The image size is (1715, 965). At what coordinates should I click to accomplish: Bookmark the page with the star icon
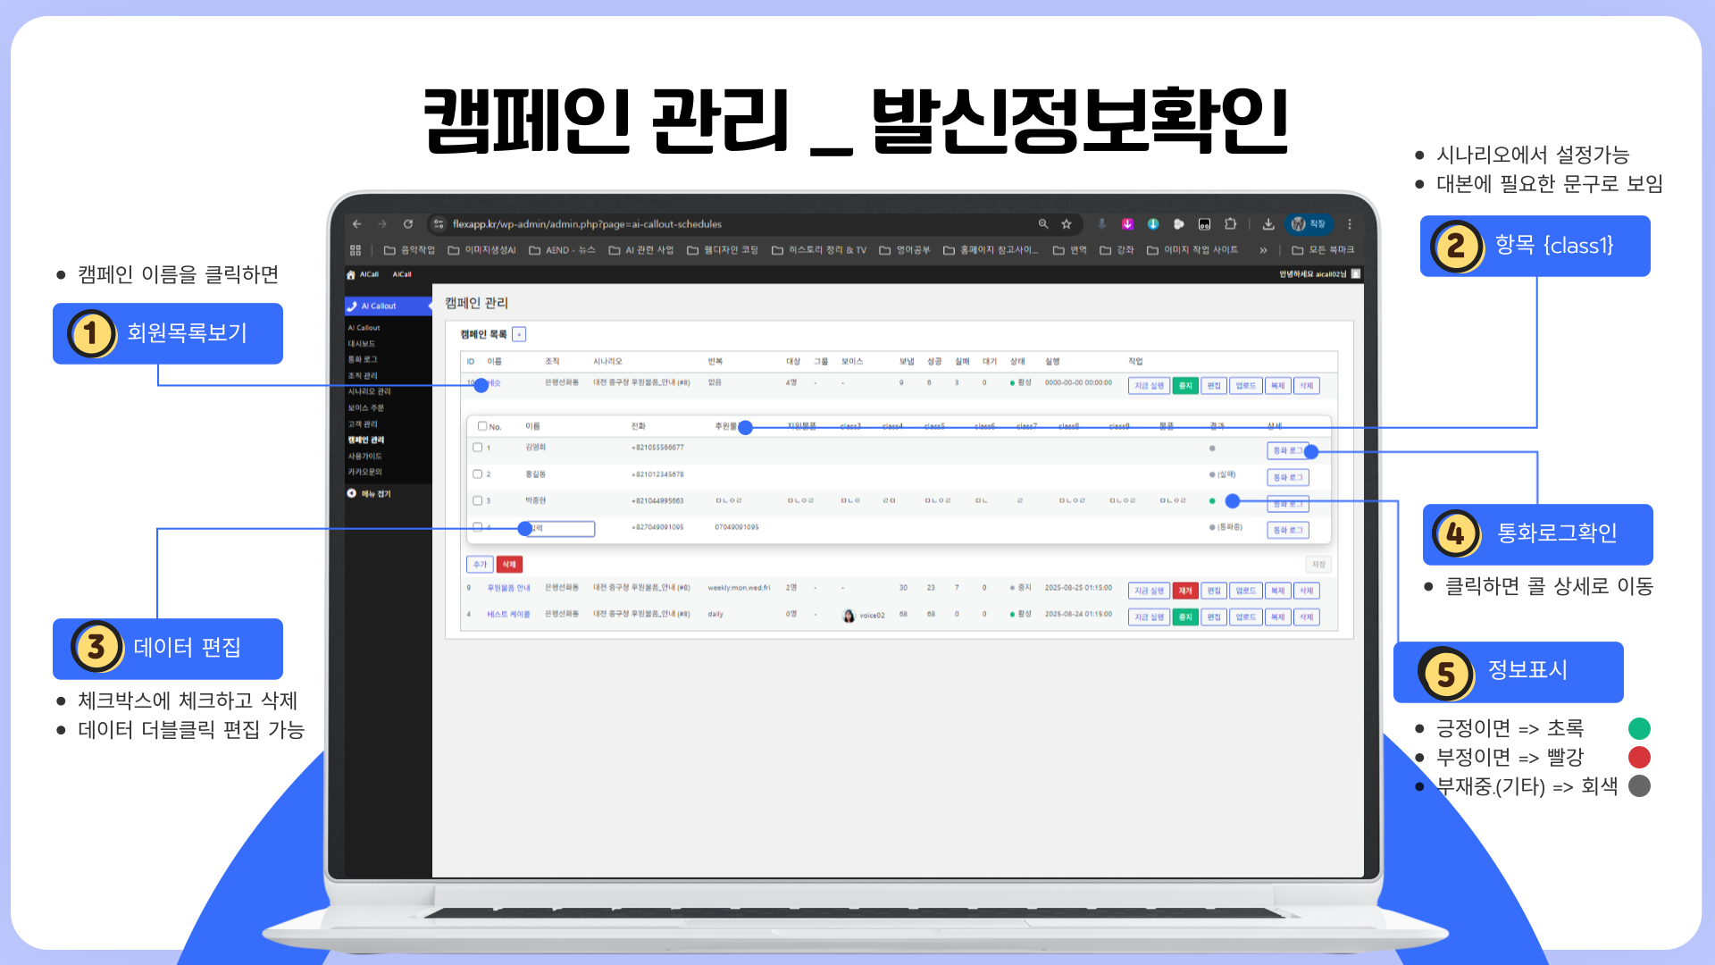[x=1067, y=224]
